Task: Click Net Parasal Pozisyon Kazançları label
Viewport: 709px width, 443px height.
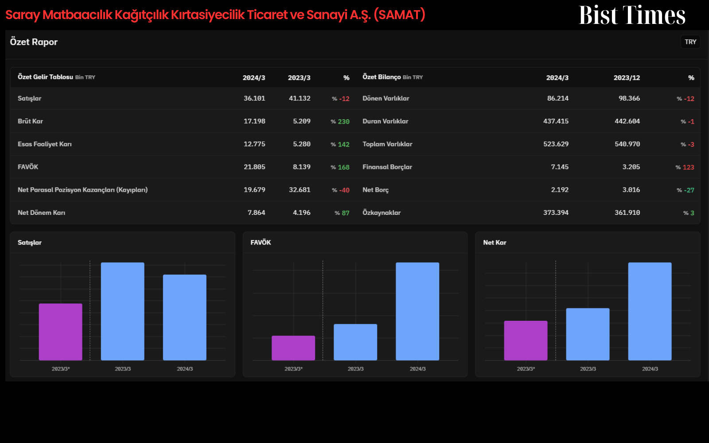Action: click(x=82, y=190)
